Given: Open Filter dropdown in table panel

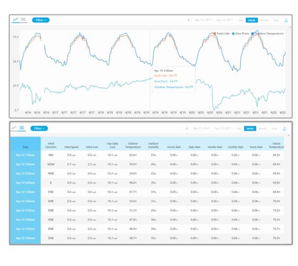Looking at the screenshot, I should click(x=39, y=129).
